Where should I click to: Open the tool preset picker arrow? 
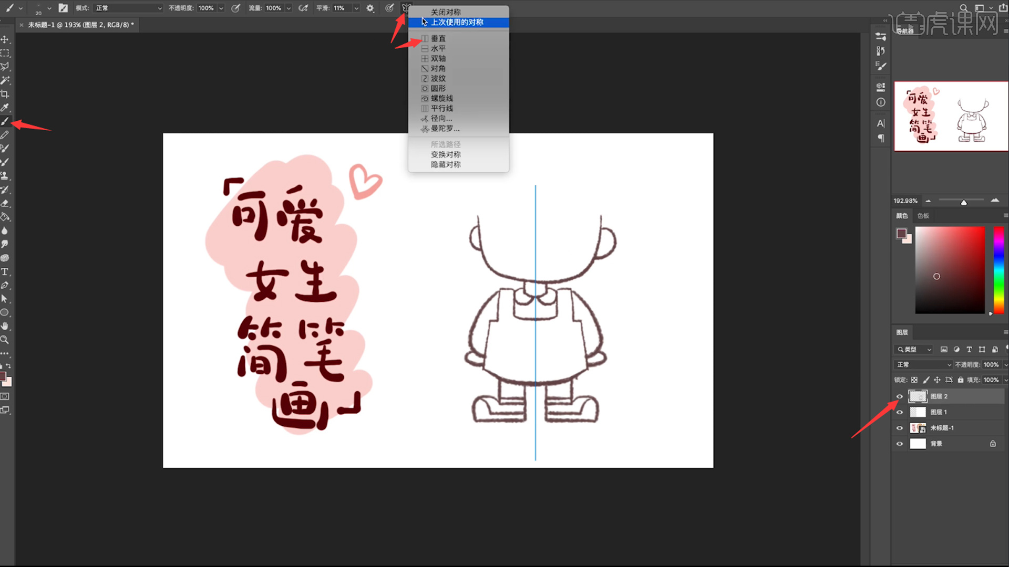[x=20, y=8]
